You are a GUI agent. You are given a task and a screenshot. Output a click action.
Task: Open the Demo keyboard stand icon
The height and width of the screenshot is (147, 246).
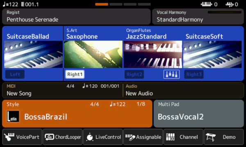[x=211, y=137]
